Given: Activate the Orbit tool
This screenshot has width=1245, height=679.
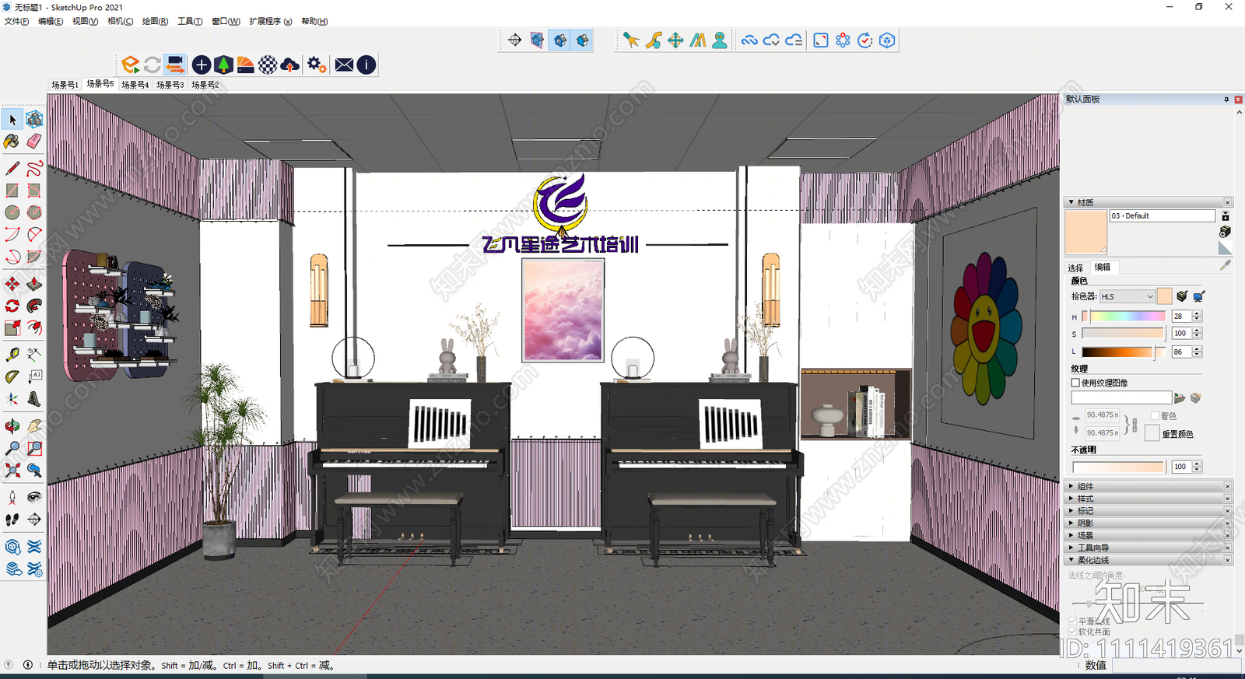Looking at the screenshot, I should pyautogui.click(x=12, y=426).
